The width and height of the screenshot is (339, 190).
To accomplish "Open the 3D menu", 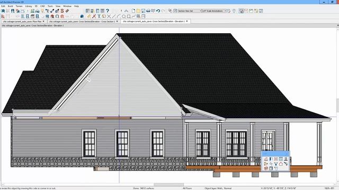I will coord(36,6).
